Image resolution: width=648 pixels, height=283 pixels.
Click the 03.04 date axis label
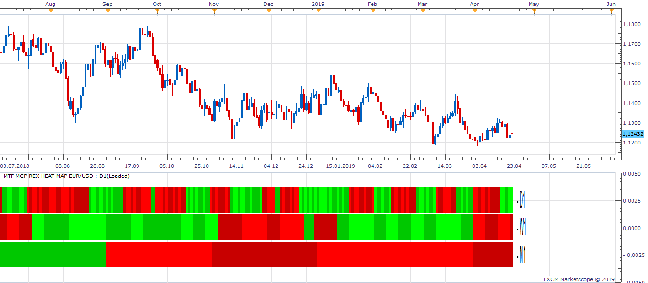click(479, 166)
